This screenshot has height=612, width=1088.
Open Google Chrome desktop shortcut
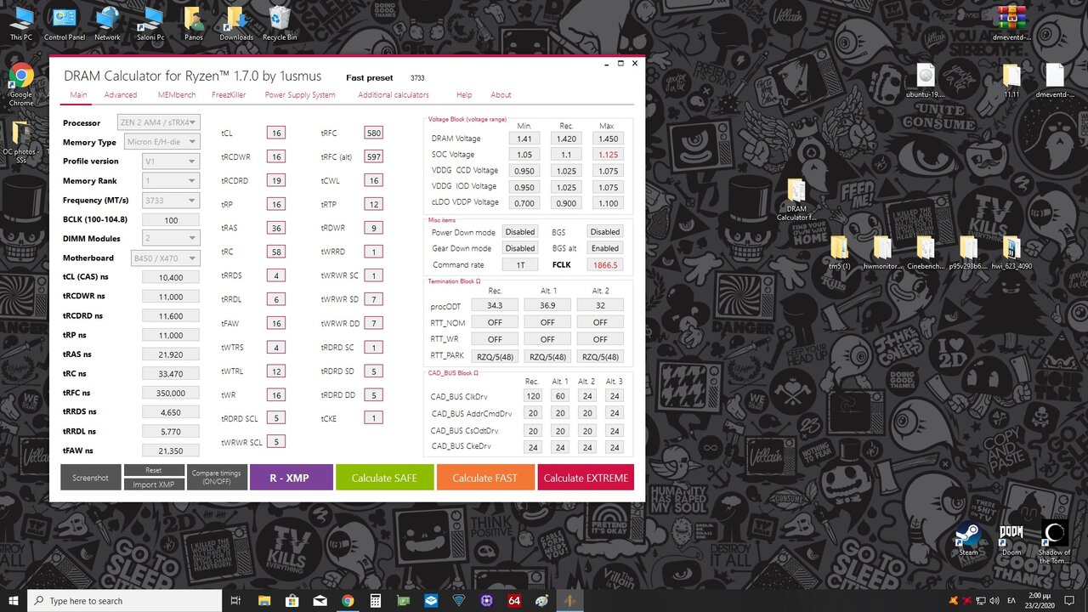click(21, 76)
